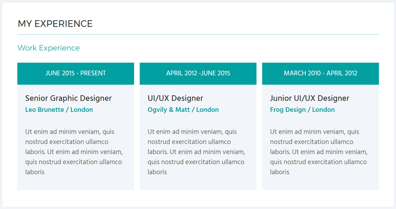Click the MY EXPERIENCE section heading

[55, 24]
